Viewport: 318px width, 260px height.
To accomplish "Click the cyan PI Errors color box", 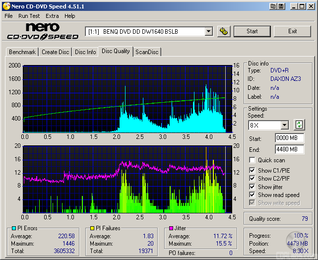I will (x=13, y=228).
